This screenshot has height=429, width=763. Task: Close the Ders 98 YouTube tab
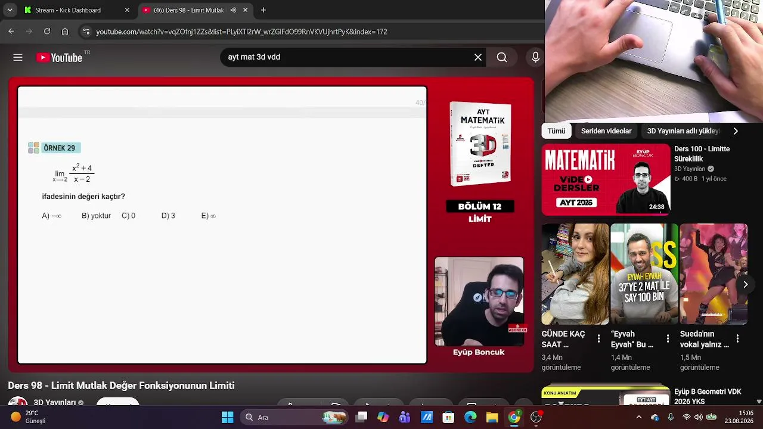[x=245, y=10]
